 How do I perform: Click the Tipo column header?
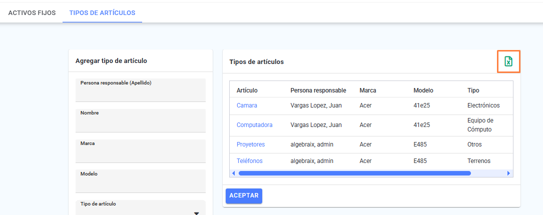coord(473,90)
